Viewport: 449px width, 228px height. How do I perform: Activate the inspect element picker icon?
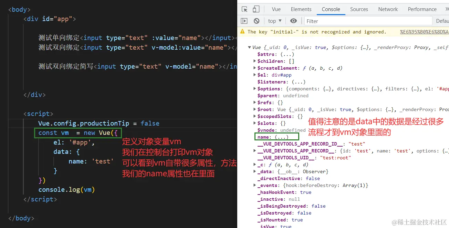(244, 9)
